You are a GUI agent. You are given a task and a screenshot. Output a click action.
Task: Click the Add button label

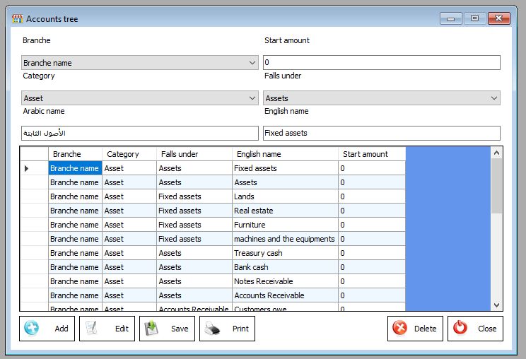pyautogui.click(x=62, y=329)
